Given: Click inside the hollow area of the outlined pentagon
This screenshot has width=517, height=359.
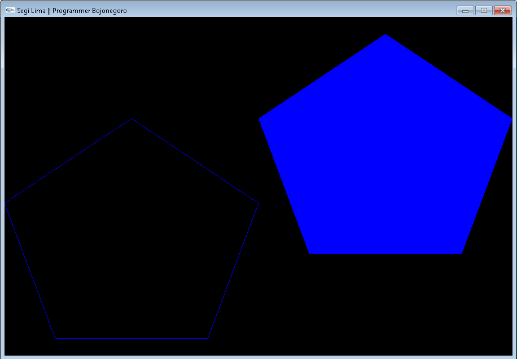Looking at the screenshot, I should 132,237.
